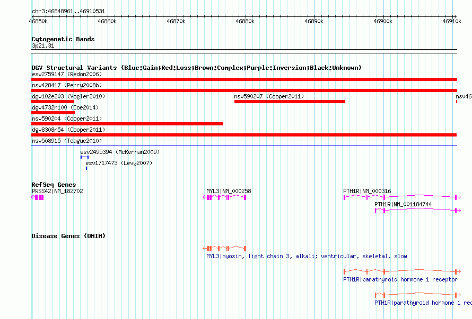
Task: Click the nsv590204 (Cooper2011) loss bar
Action: tap(127, 124)
